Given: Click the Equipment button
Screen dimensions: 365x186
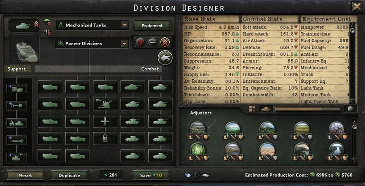Looking at the screenshot, I should (152, 26).
